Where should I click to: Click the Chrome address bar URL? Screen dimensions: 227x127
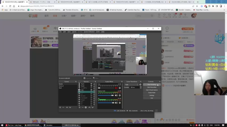click(x=37, y=6)
